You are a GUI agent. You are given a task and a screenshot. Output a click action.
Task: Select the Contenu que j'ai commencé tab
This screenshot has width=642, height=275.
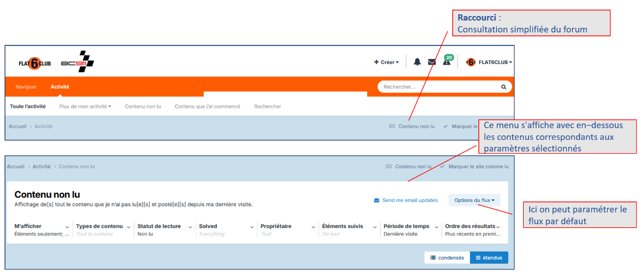point(208,106)
